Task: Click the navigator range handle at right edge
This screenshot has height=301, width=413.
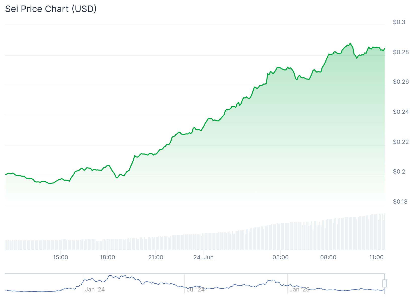Action: pos(384,283)
